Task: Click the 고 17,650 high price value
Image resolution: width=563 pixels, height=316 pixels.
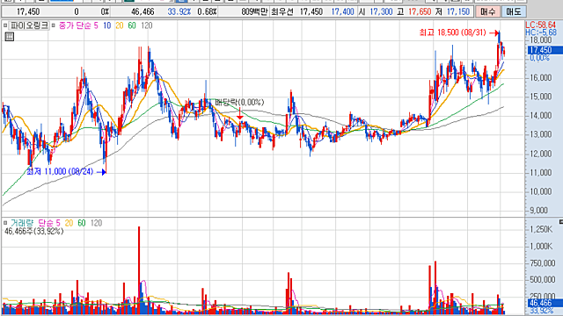Action: click(x=414, y=11)
